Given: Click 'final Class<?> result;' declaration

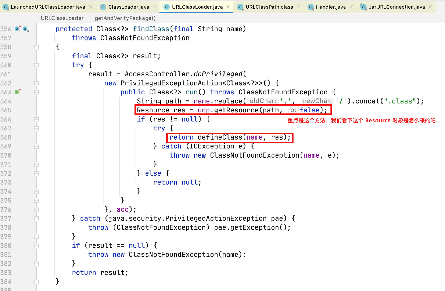Looking at the screenshot, I should tap(116, 56).
